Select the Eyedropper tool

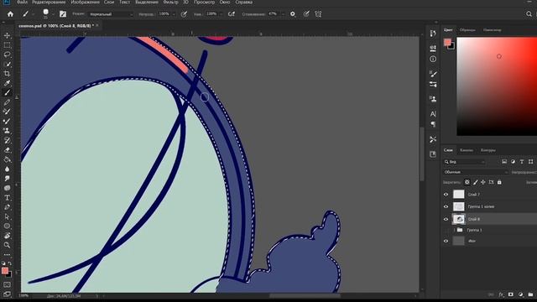tap(7, 83)
